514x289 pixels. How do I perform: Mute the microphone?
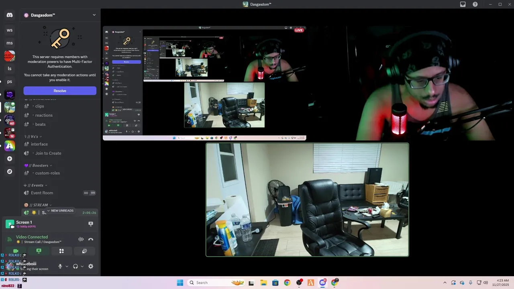click(60, 266)
